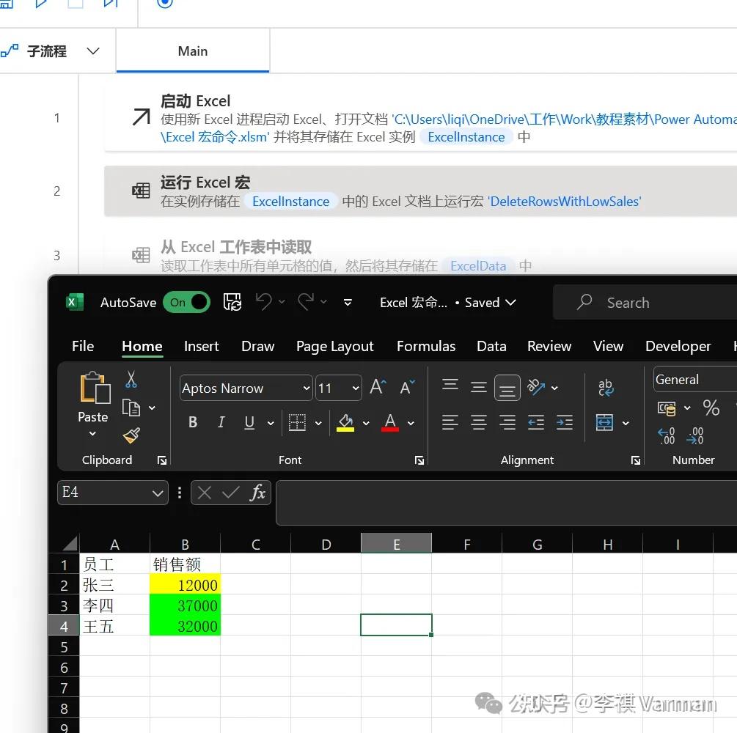Click the Orientation text icon
The width and height of the screenshot is (737, 733).
click(536, 387)
